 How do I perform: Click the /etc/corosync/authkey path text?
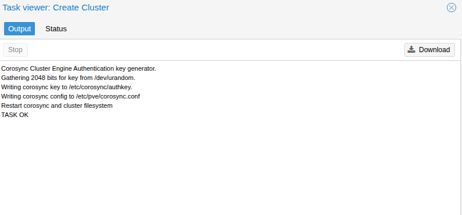(x=101, y=87)
